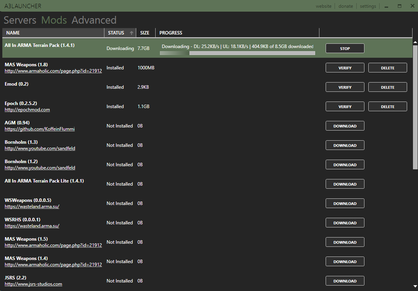Sort mods by NAME column
Viewport: 418px width, 291px height.
click(x=53, y=33)
